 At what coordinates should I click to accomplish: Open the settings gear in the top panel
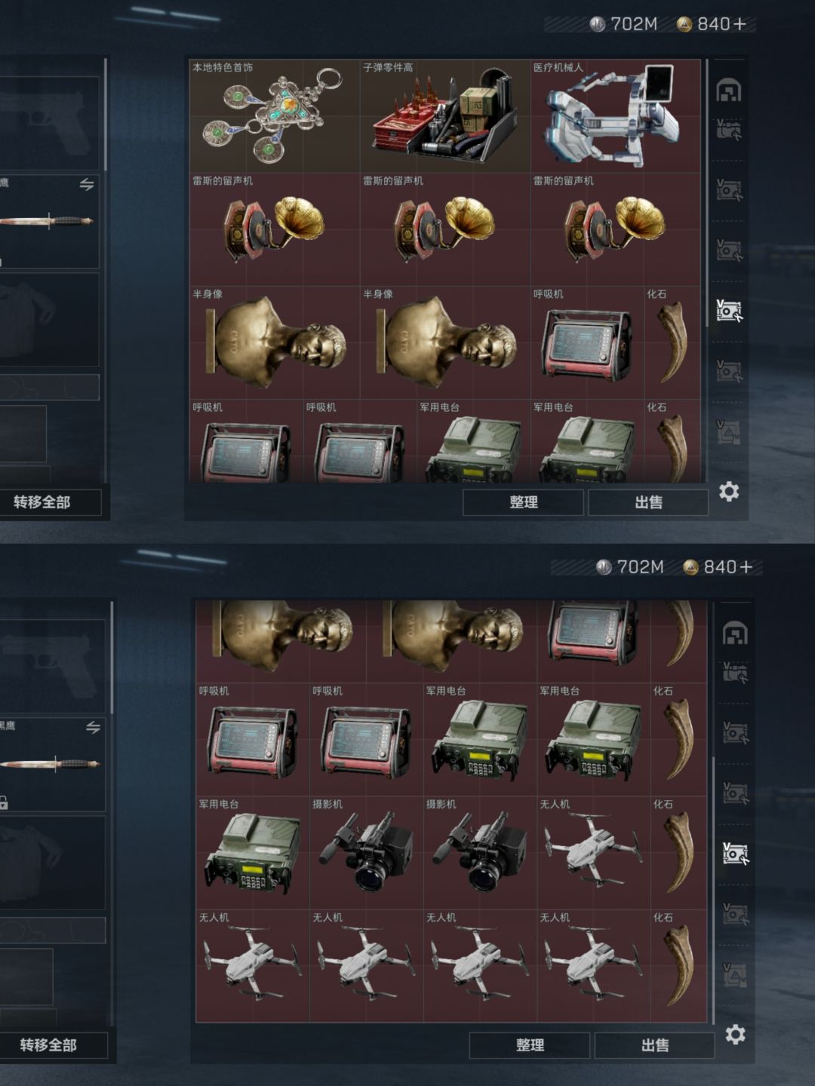[x=728, y=492]
